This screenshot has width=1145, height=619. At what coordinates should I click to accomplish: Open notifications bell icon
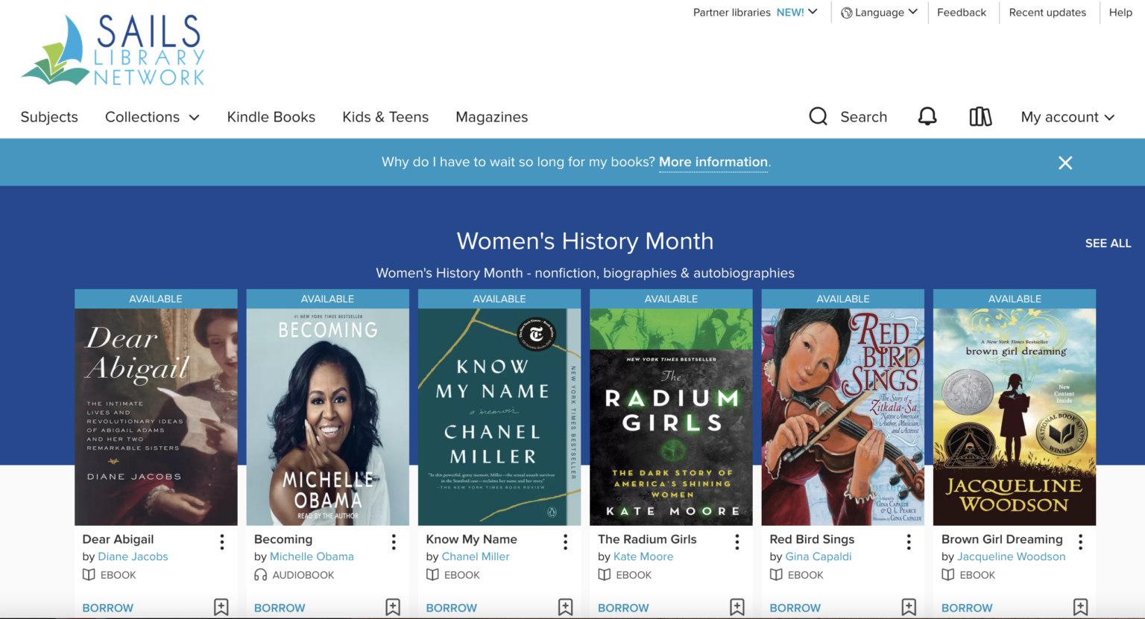tap(927, 116)
